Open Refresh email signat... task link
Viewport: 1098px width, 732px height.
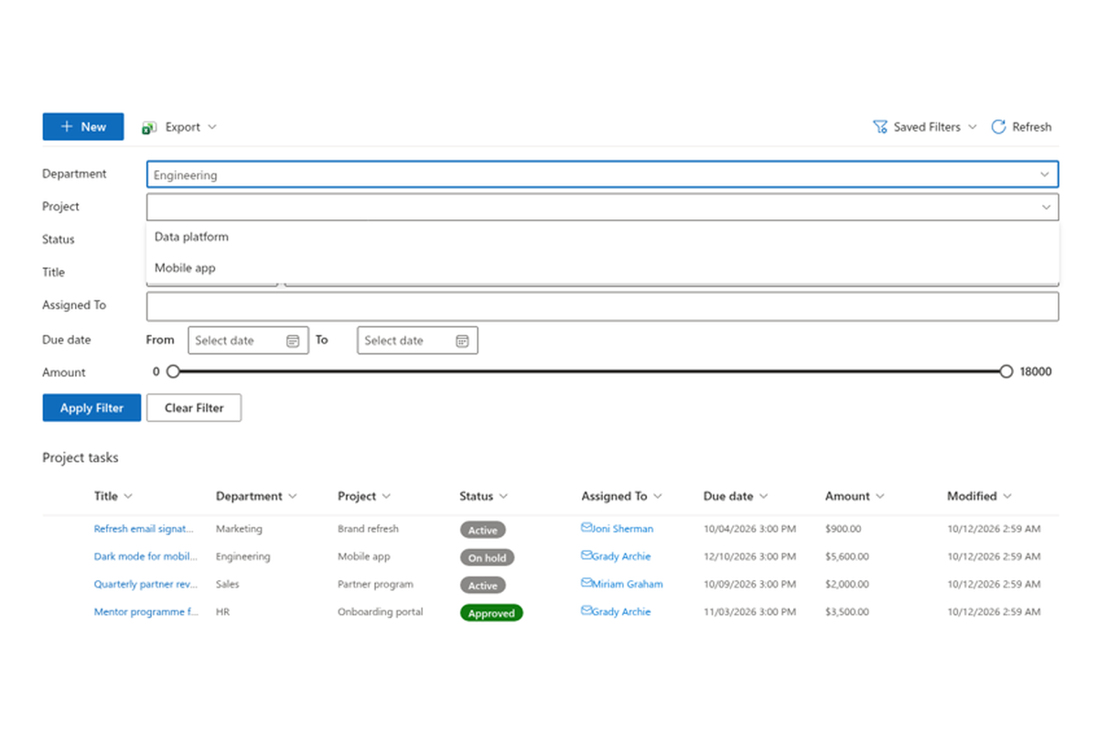click(x=145, y=529)
